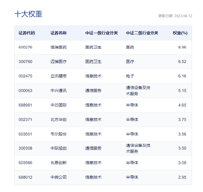203x192 pixels.
Task: Click the 证券代码 column header
Action: (27, 33)
